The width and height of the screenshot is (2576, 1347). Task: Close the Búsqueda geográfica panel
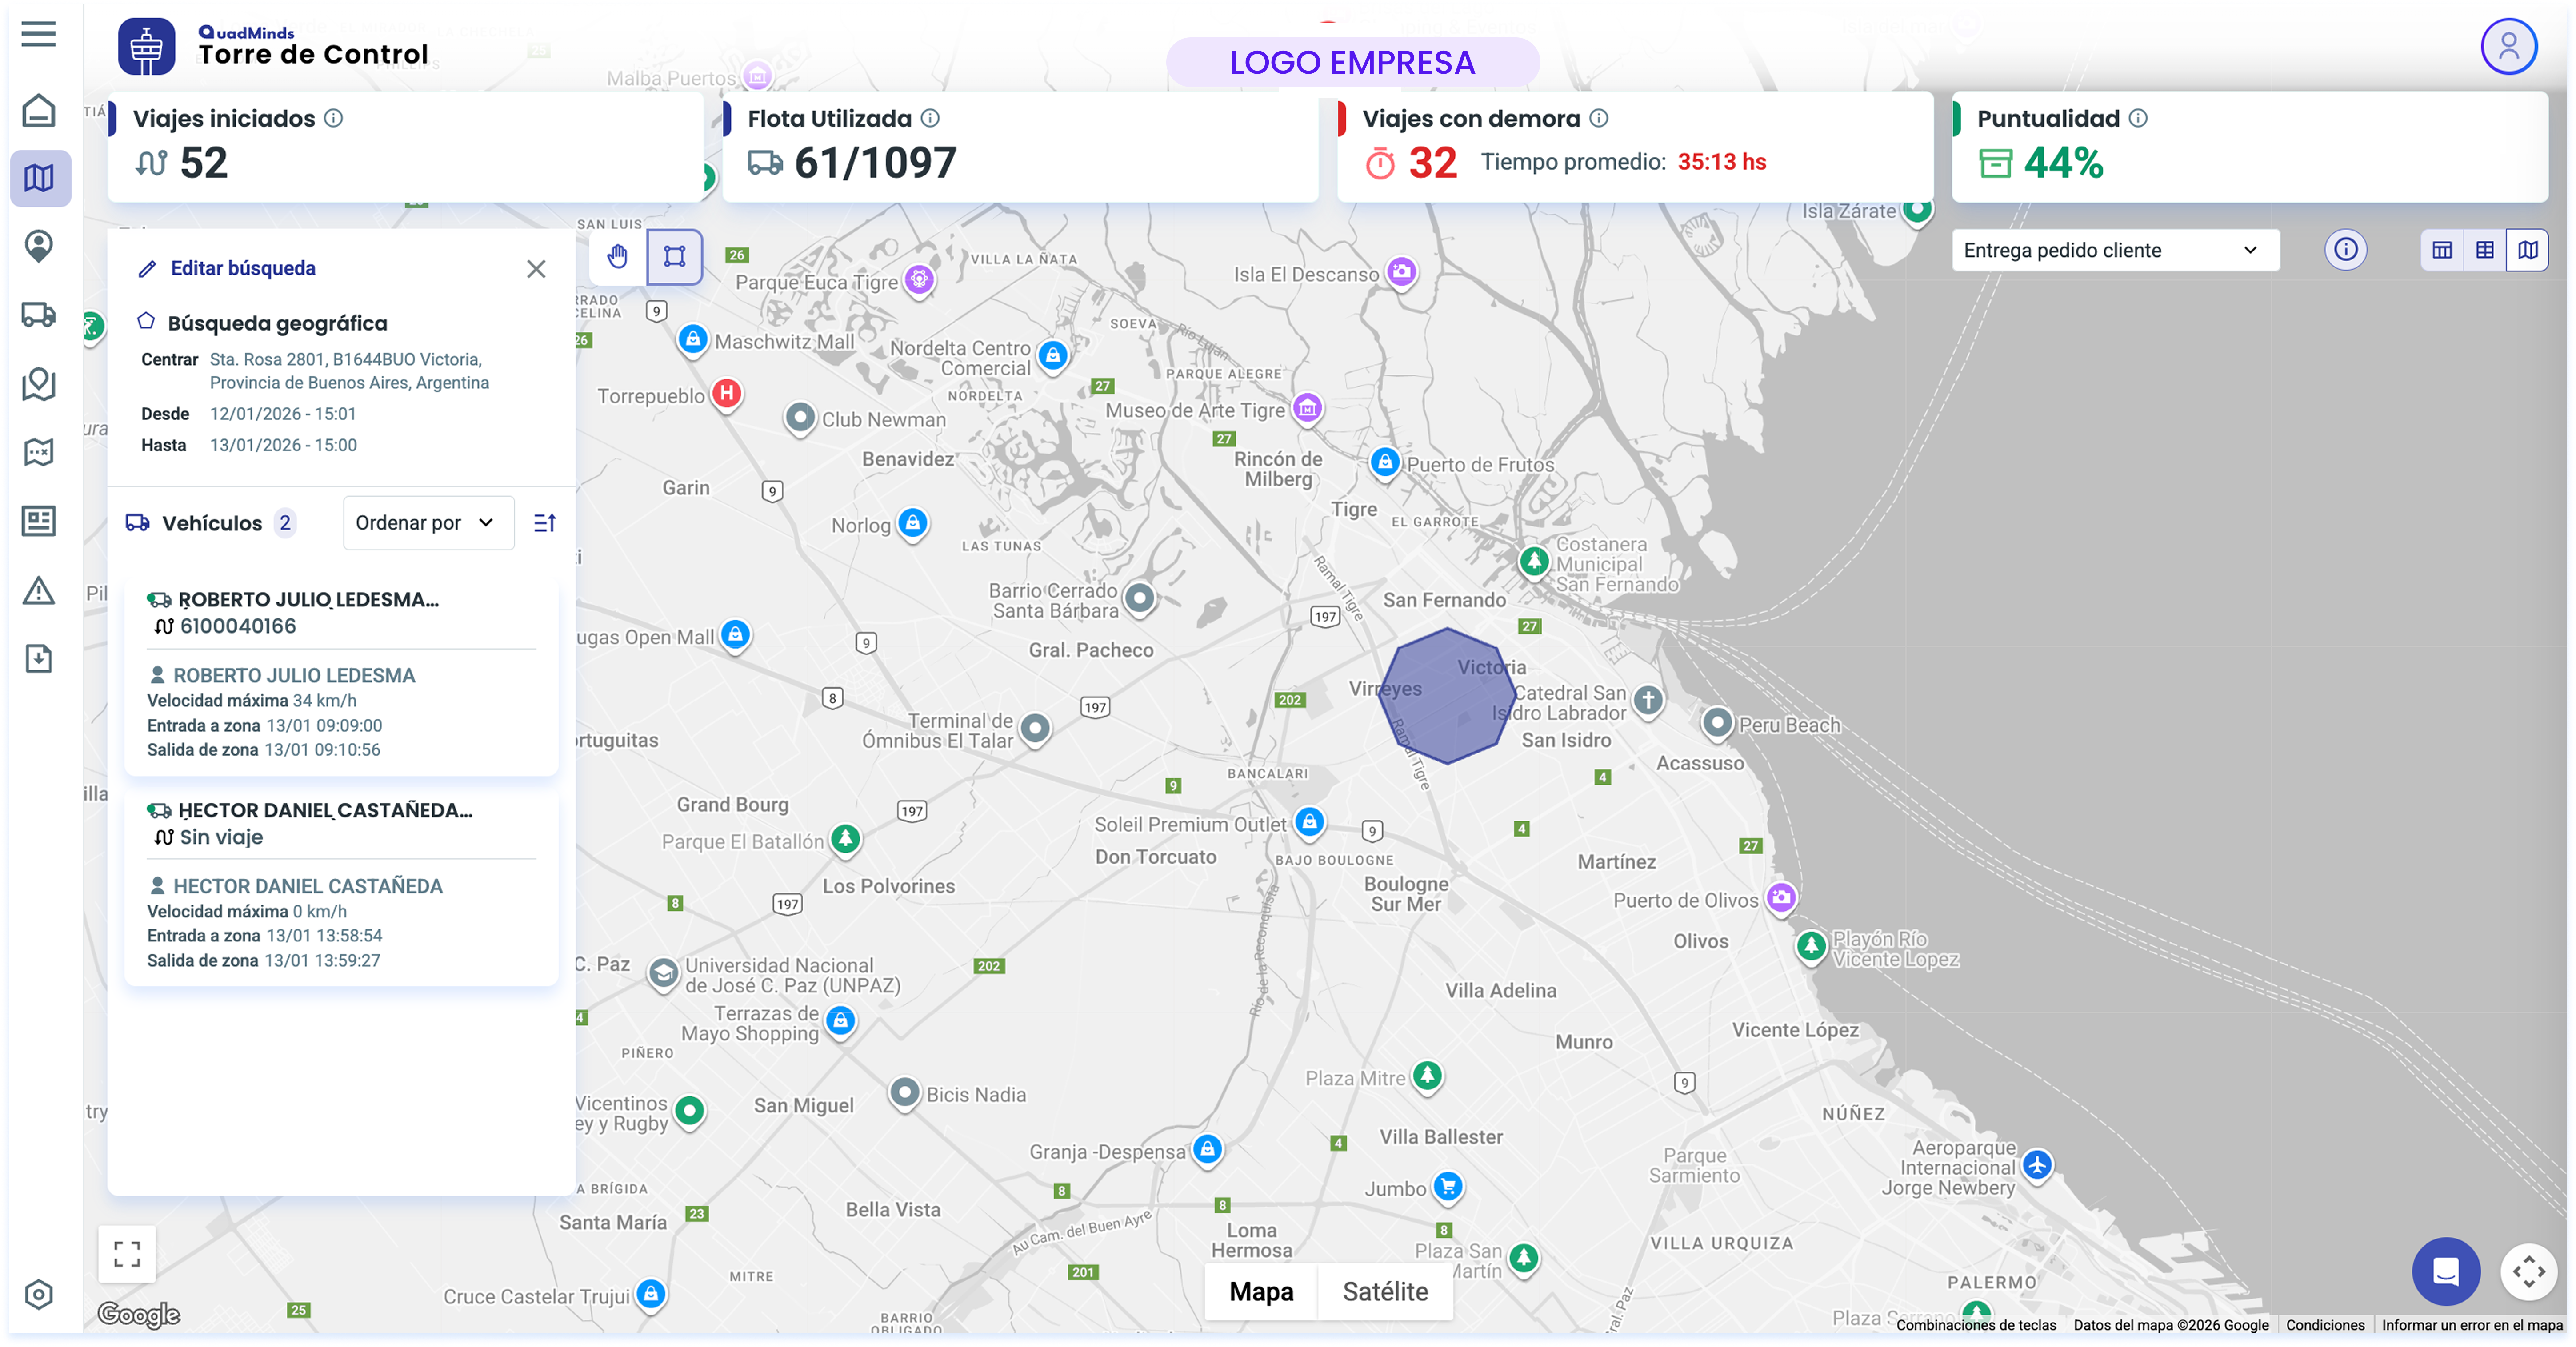click(x=536, y=269)
